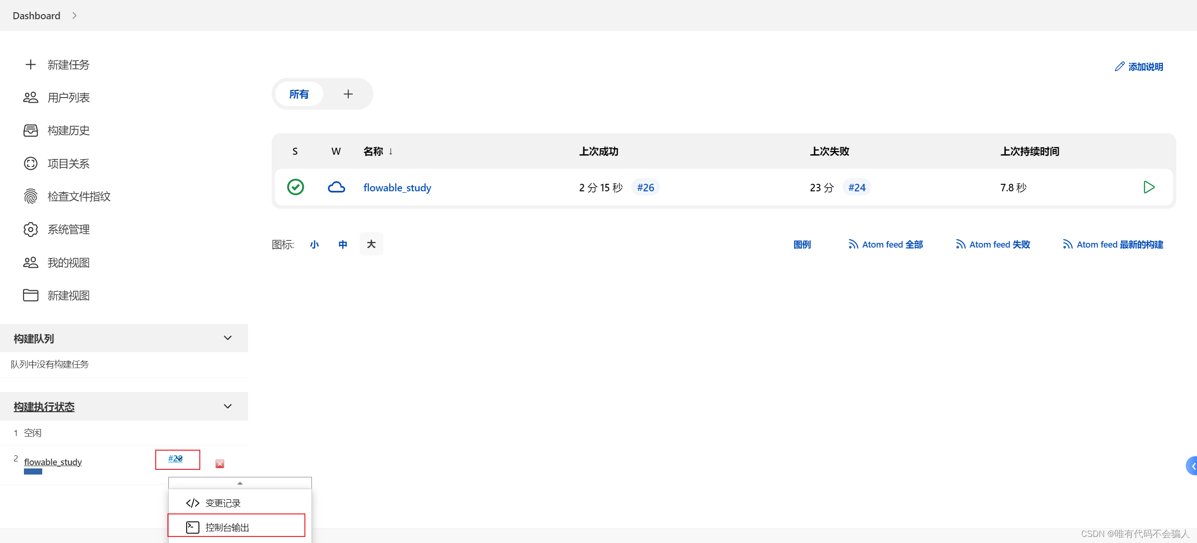Click the 7.8 秒 duration cell

pos(1014,188)
